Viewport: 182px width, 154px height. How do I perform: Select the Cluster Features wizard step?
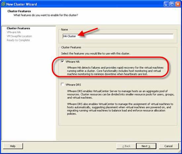(18, 28)
